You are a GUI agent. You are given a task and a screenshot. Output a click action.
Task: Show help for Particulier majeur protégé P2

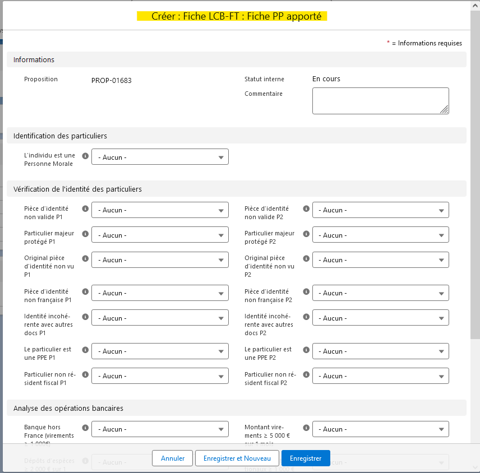[306, 234]
